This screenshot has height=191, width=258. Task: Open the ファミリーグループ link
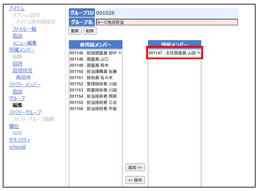25,112
